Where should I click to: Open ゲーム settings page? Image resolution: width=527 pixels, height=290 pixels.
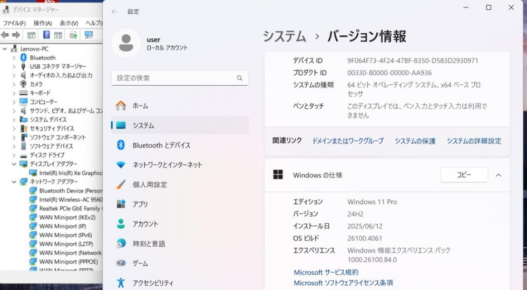(x=180, y=263)
